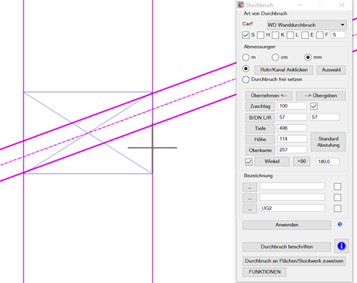
Task: Minimize the Durchbruch dialog
Action: coord(301,5)
